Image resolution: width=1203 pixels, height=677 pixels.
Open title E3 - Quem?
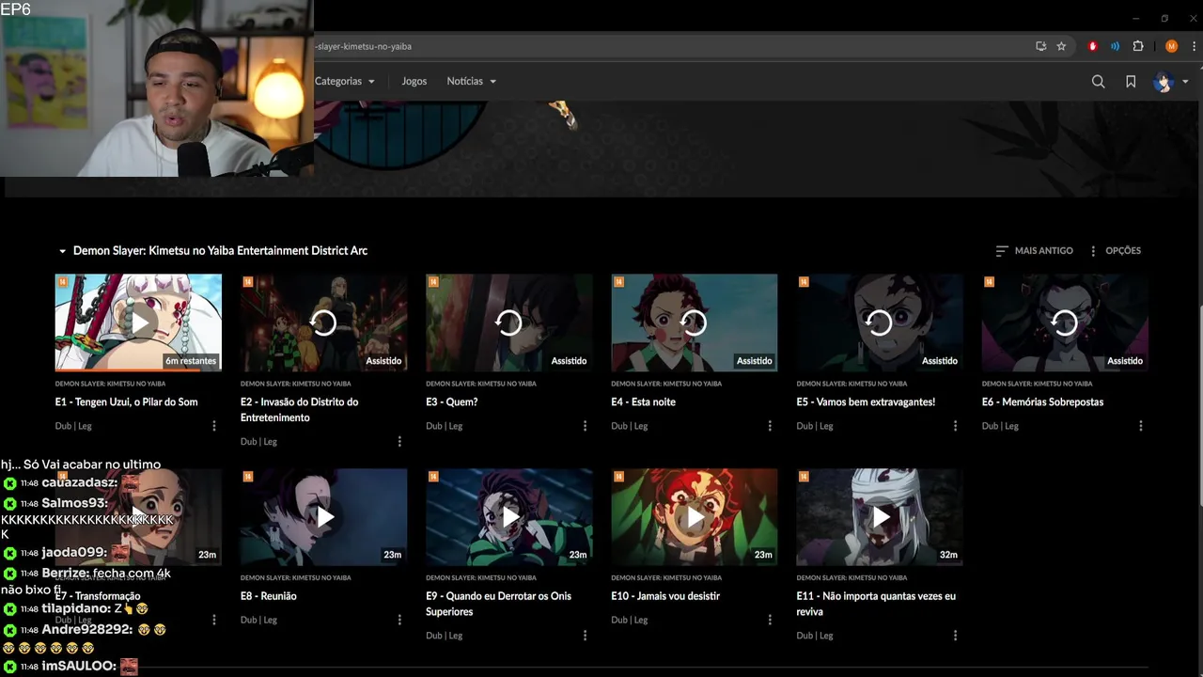coord(452,402)
